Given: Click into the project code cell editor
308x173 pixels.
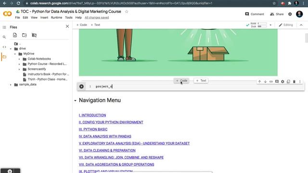Looking at the screenshot, I should click(x=198, y=86).
